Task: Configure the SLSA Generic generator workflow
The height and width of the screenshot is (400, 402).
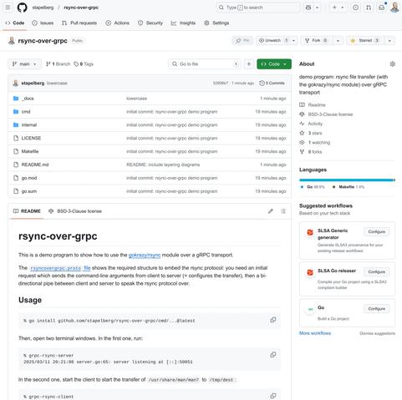Action: click(x=376, y=231)
